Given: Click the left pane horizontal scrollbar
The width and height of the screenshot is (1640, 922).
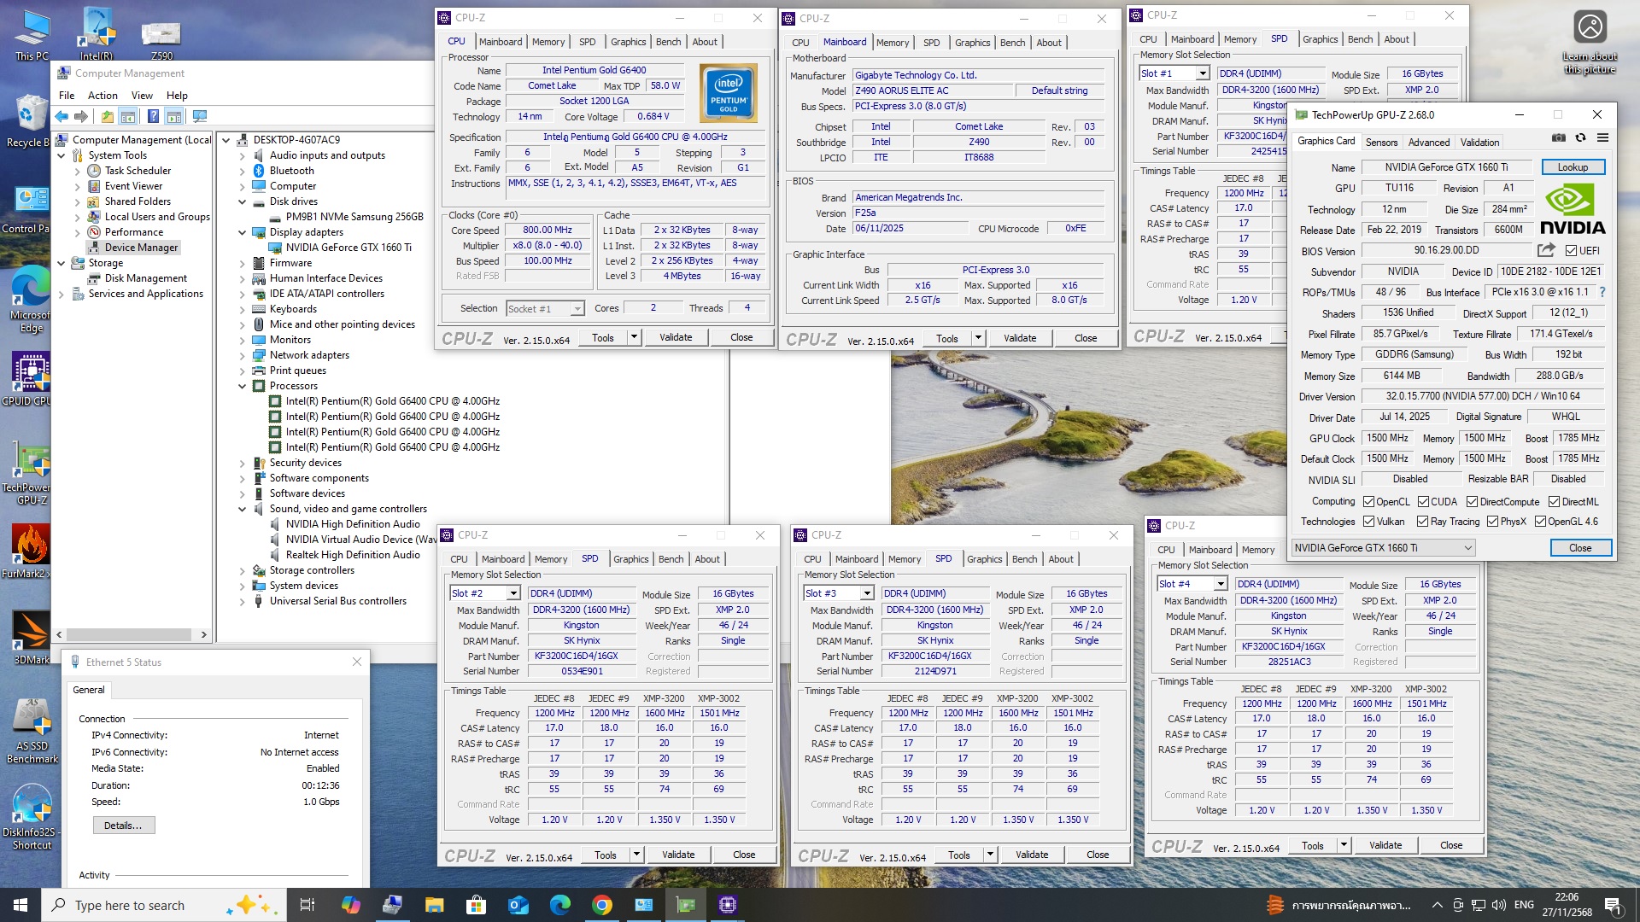Looking at the screenshot, I should point(128,634).
